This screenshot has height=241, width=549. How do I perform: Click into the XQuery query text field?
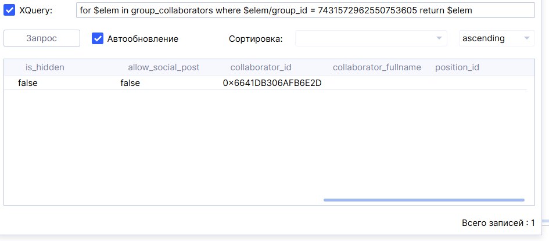coord(305,10)
